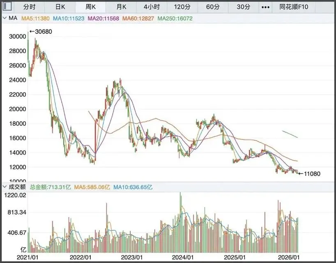336x263 pixels.
Task: Switch to the 日K tab
Action: 60,7
